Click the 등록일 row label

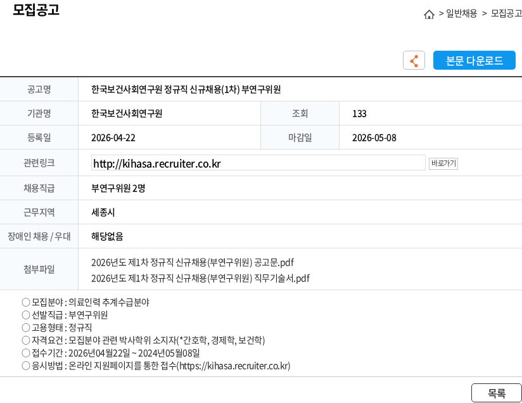39,138
